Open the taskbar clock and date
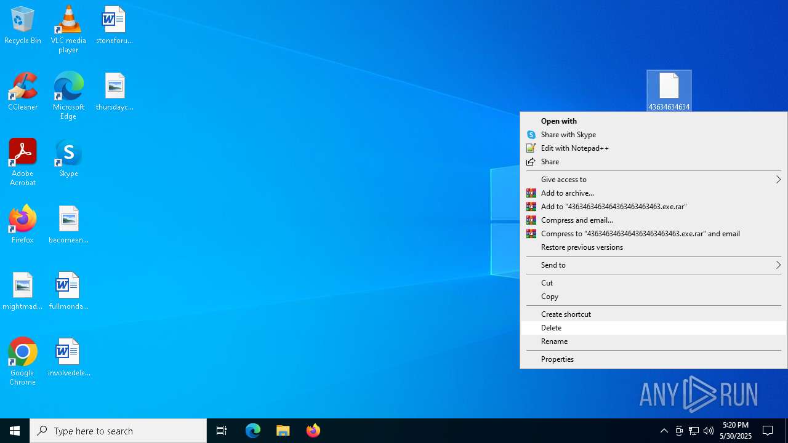 736,431
